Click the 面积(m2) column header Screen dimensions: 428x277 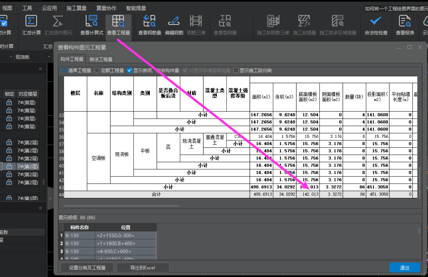point(261,97)
